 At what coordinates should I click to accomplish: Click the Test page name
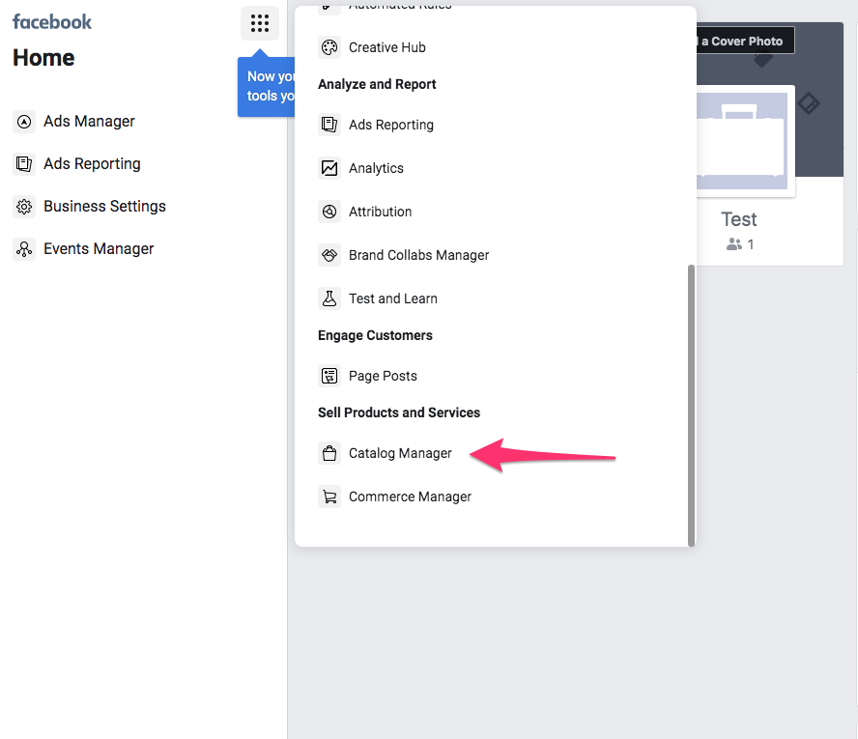pos(739,219)
